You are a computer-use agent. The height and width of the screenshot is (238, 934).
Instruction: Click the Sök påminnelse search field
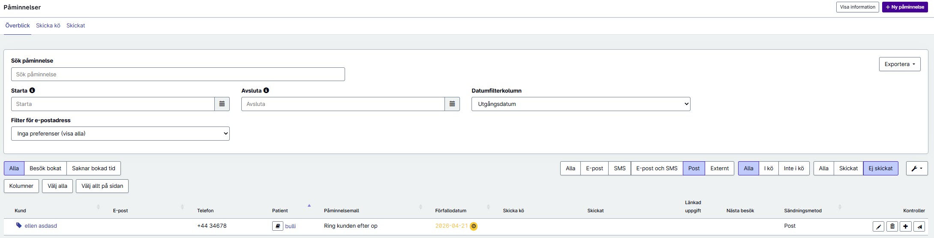pyautogui.click(x=178, y=74)
